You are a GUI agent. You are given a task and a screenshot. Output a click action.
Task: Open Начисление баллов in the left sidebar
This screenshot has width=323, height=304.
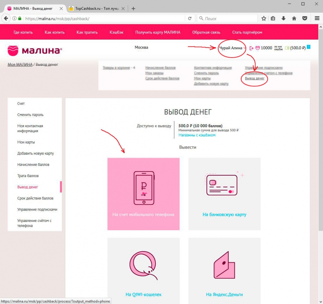click(33, 165)
